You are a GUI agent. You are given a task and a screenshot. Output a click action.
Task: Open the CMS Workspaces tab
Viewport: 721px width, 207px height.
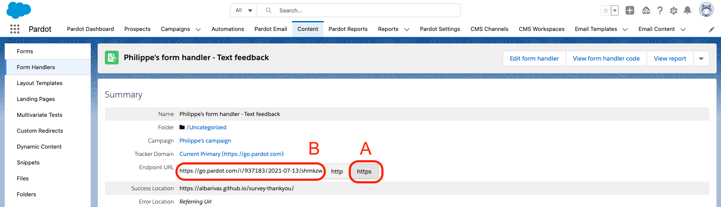541,29
